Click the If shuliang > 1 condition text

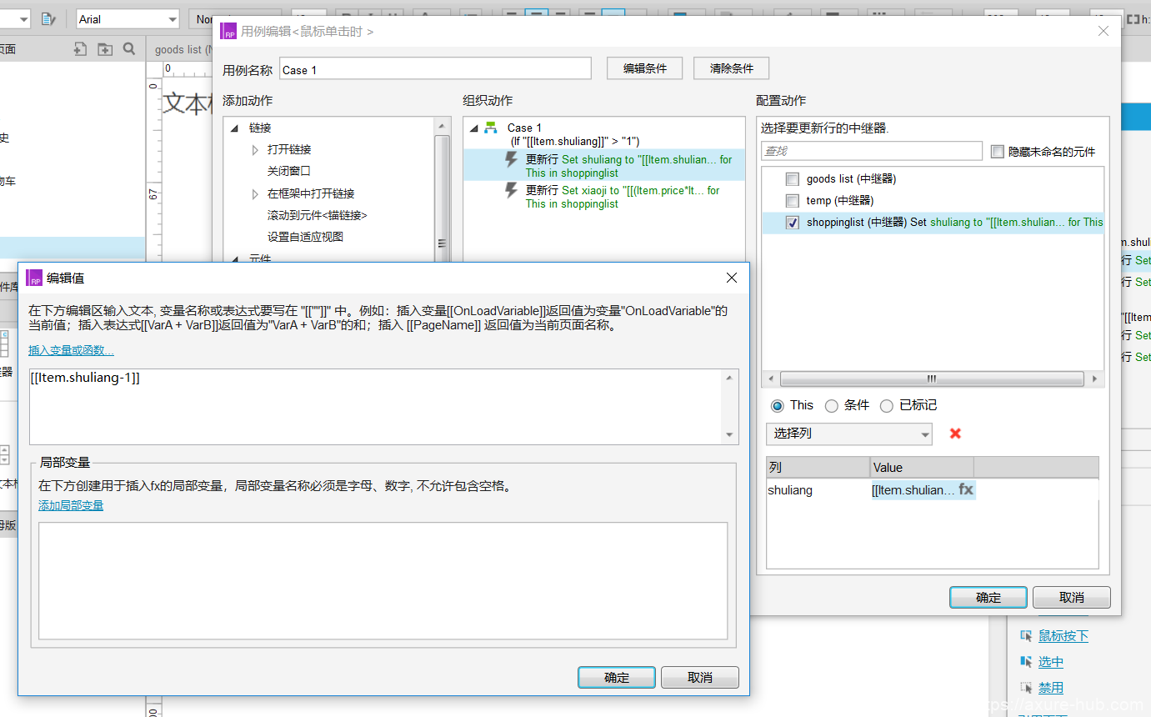pos(575,142)
